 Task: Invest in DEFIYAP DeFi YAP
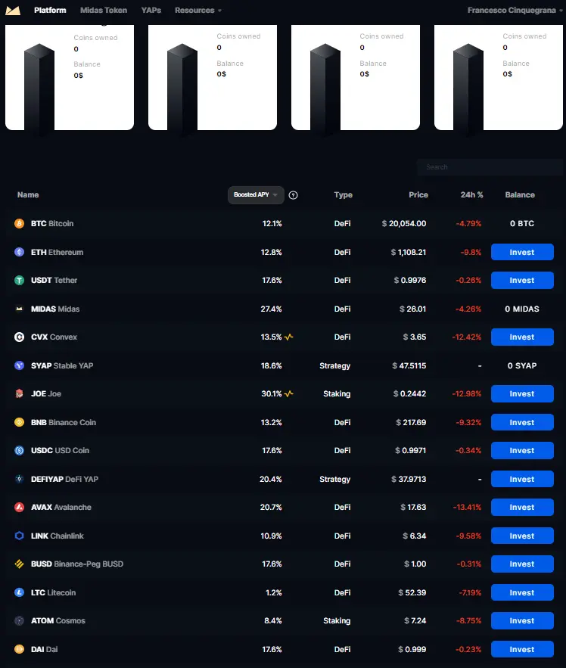click(x=522, y=480)
